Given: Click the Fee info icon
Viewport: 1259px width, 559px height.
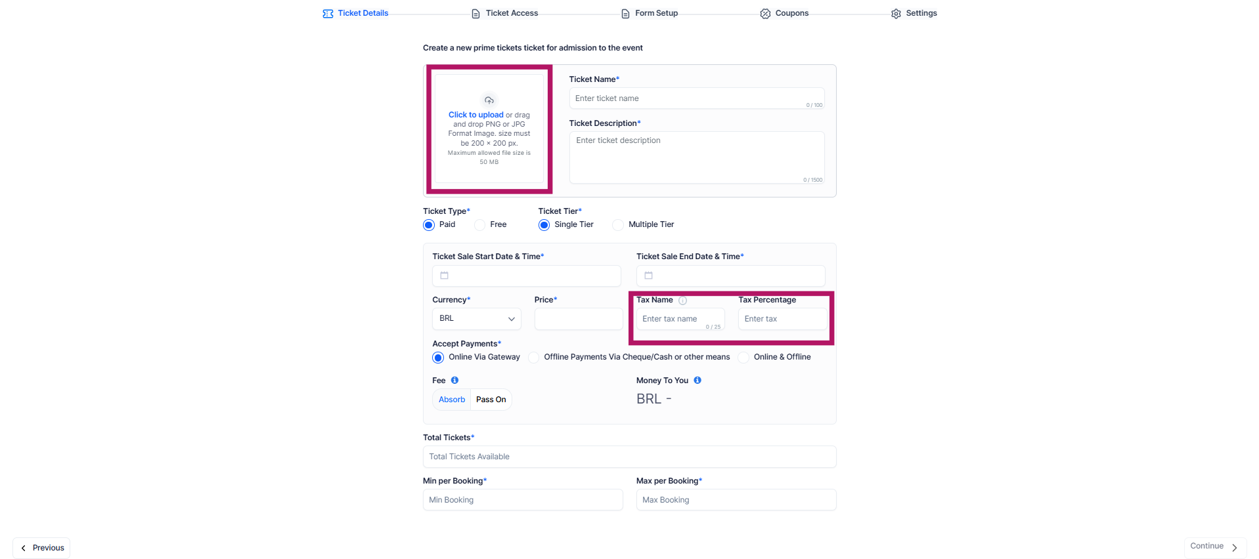Looking at the screenshot, I should pos(454,381).
